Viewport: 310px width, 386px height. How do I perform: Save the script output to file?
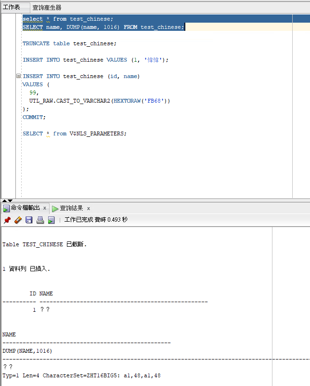point(29,220)
